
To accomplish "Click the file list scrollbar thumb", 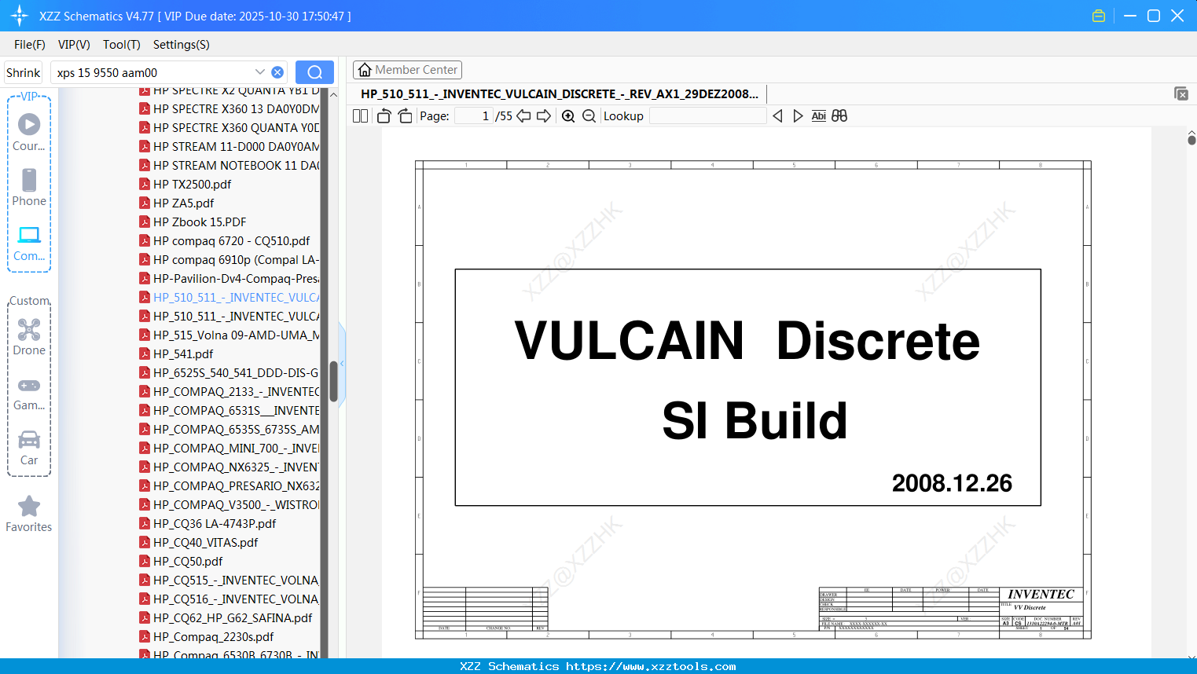I will [333, 381].
